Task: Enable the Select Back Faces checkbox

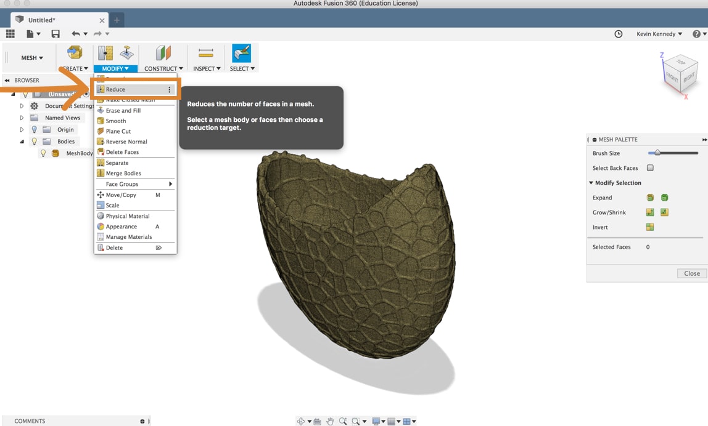Action: click(650, 167)
